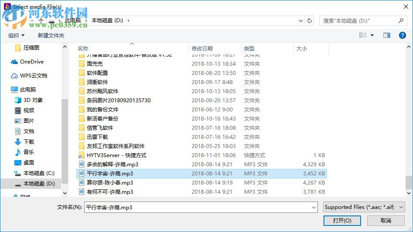Click the folder icon of 苏州飓风软件
Viewport: 413px width, 232px height.
coord(82,91)
